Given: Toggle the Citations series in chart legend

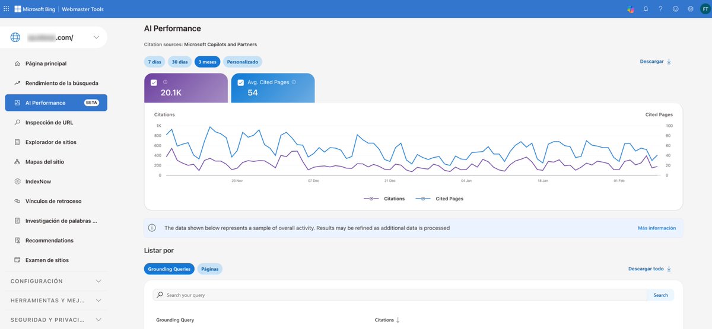Looking at the screenshot, I should [x=384, y=199].
